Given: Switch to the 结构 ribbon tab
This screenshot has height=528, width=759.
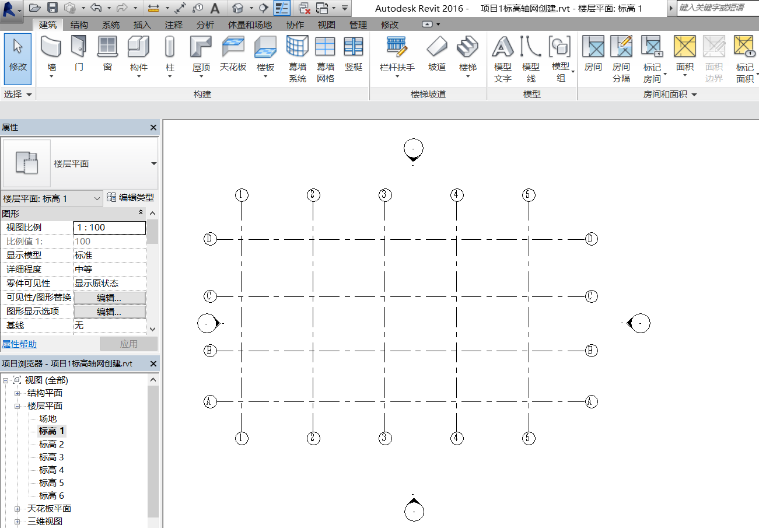Looking at the screenshot, I should click(79, 25).
